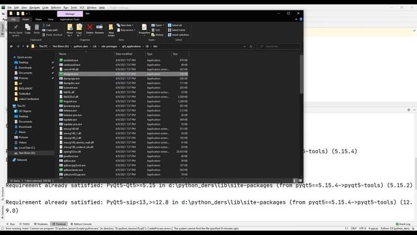Switch to details view button in status bar

click(x=295, y=181)
